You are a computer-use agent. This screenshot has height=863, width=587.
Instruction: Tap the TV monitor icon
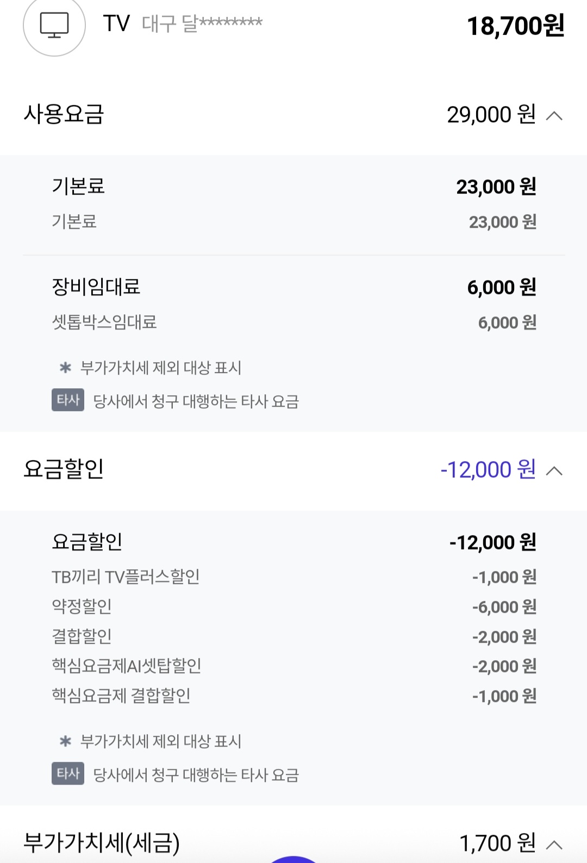pos(54,25)
